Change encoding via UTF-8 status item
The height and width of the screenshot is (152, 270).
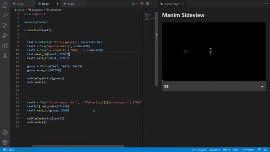(x=227, y=150)
